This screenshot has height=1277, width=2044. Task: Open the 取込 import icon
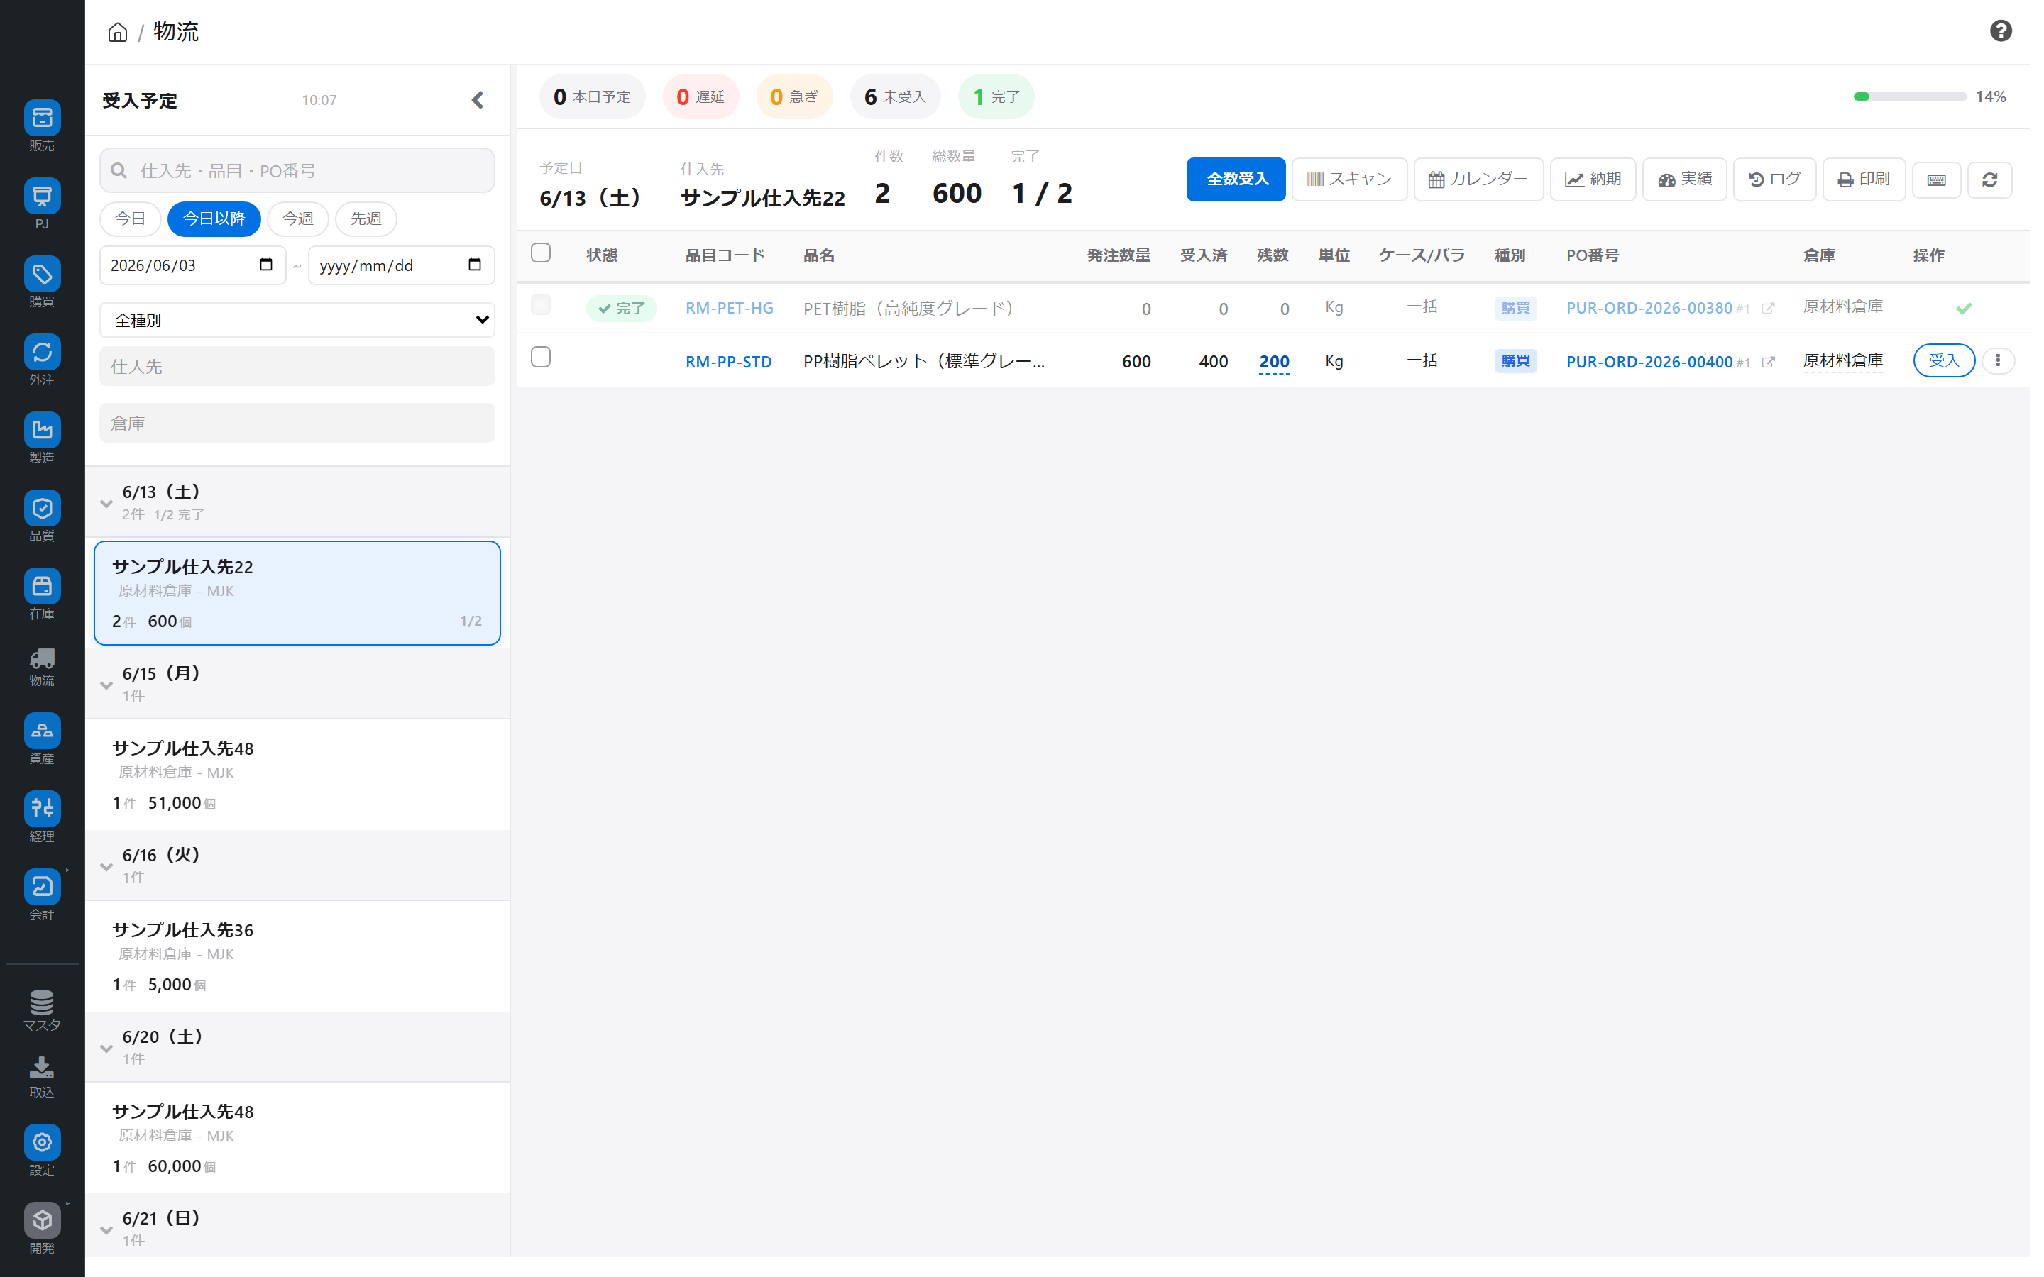[x=43, y=1078]
